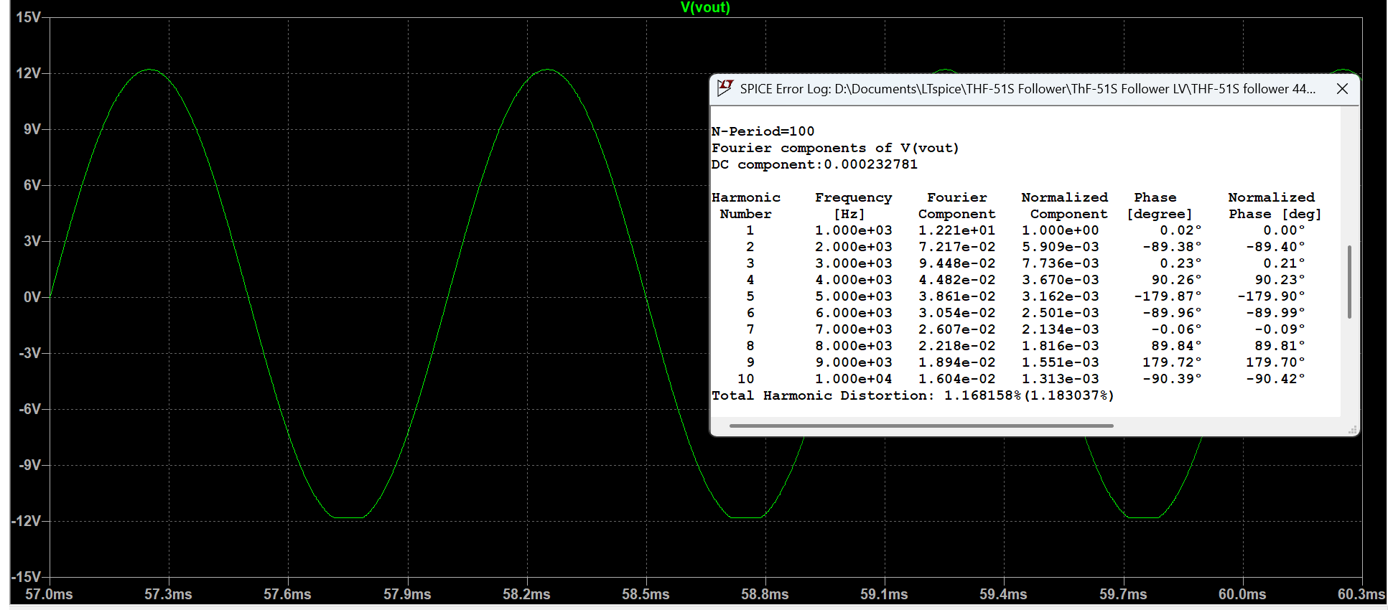
Task: Click the 'Frequency [Hz]' column header
Action: 853,205
